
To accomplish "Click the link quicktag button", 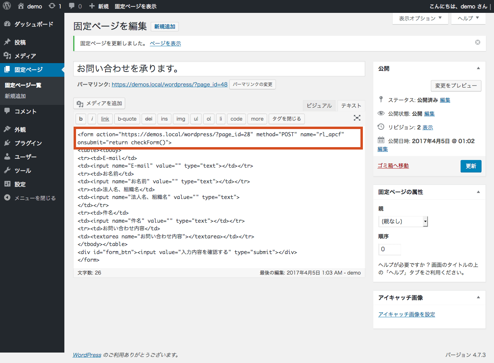I will pyautogui.click(x=105, y=119).
